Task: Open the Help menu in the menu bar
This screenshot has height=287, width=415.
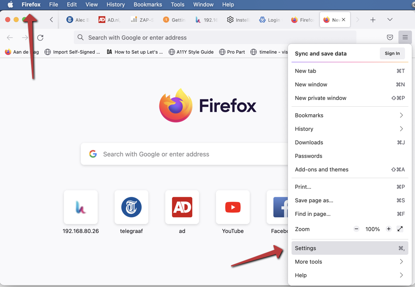Action: [x=228, y=5]
